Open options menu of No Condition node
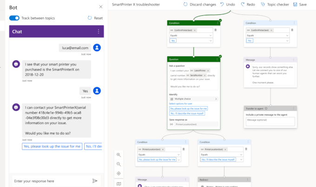 point(294,23)
